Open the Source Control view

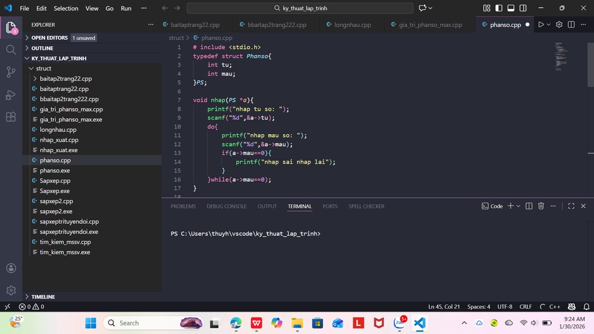11,72
